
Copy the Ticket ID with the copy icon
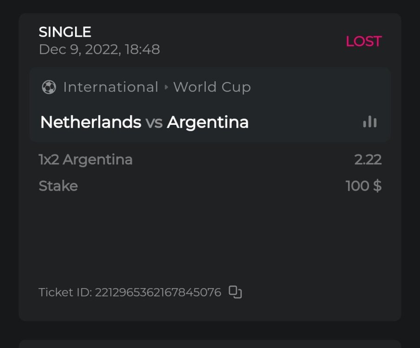[x=235, y=292]
